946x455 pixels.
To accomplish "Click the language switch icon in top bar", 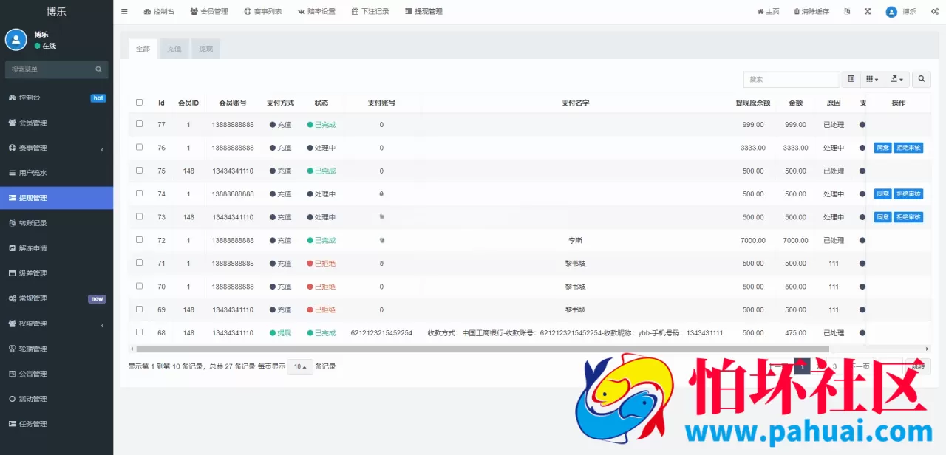I will pos(847,11).
